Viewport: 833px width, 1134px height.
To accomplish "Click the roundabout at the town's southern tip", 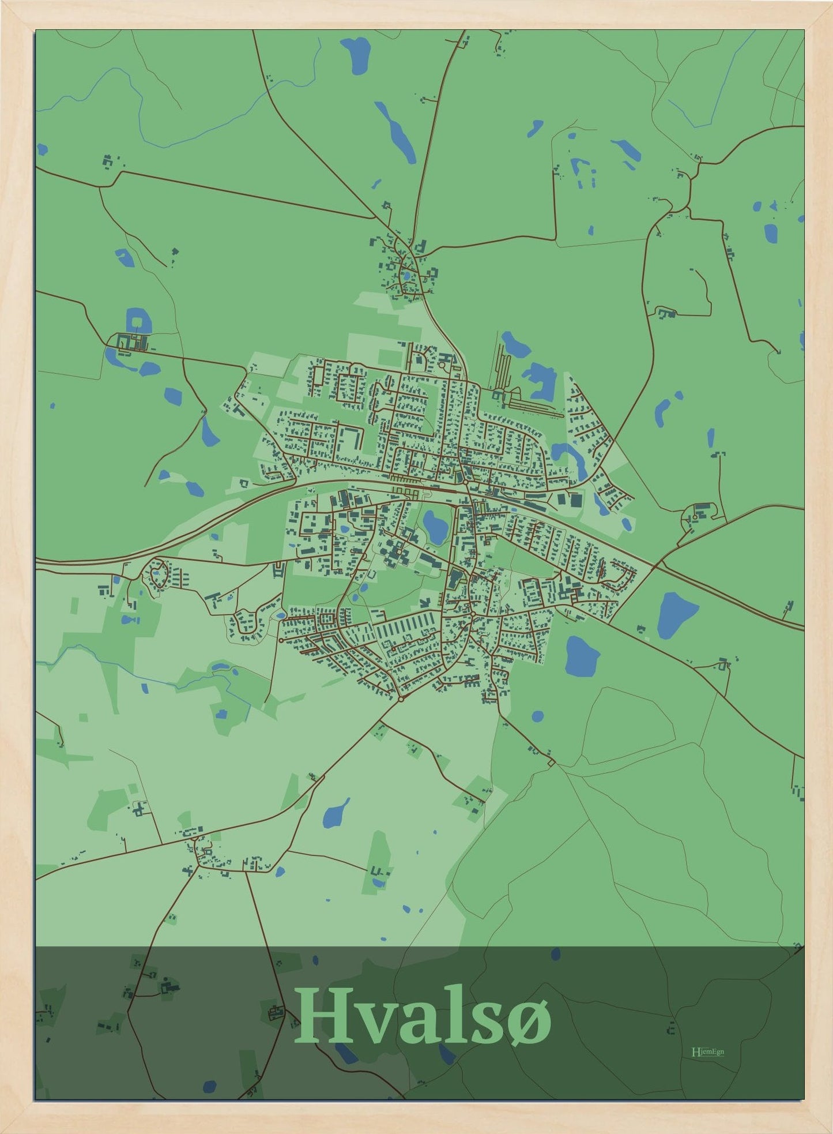I will pos(400,699).
